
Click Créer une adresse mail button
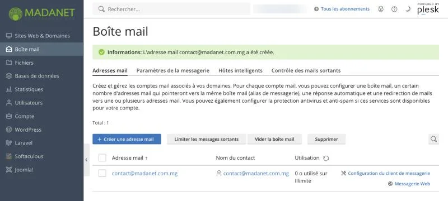tap(127, 139)
